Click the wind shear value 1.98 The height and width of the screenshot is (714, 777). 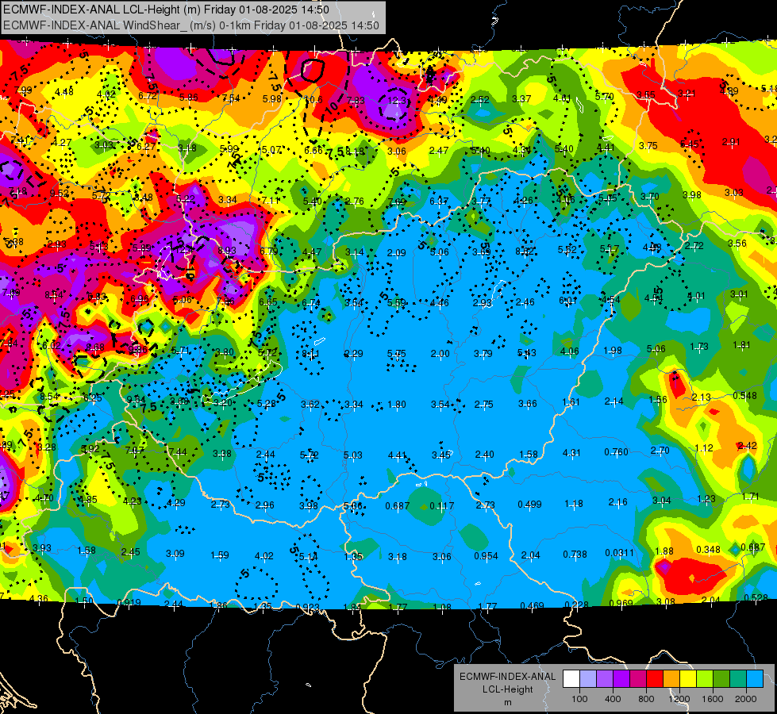click(x=613, y=351)
